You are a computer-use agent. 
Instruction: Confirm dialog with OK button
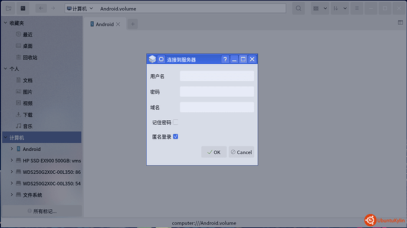coord(214,152)
